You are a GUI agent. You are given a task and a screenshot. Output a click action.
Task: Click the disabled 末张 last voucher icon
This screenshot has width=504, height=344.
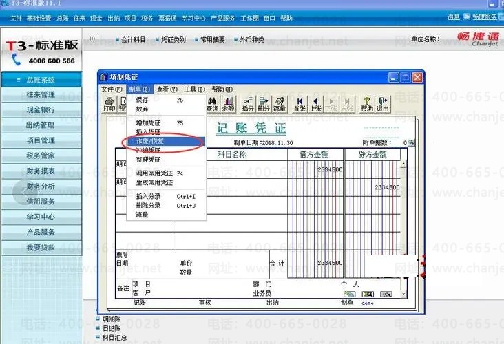pyautogui.click(x=347, y=104)
